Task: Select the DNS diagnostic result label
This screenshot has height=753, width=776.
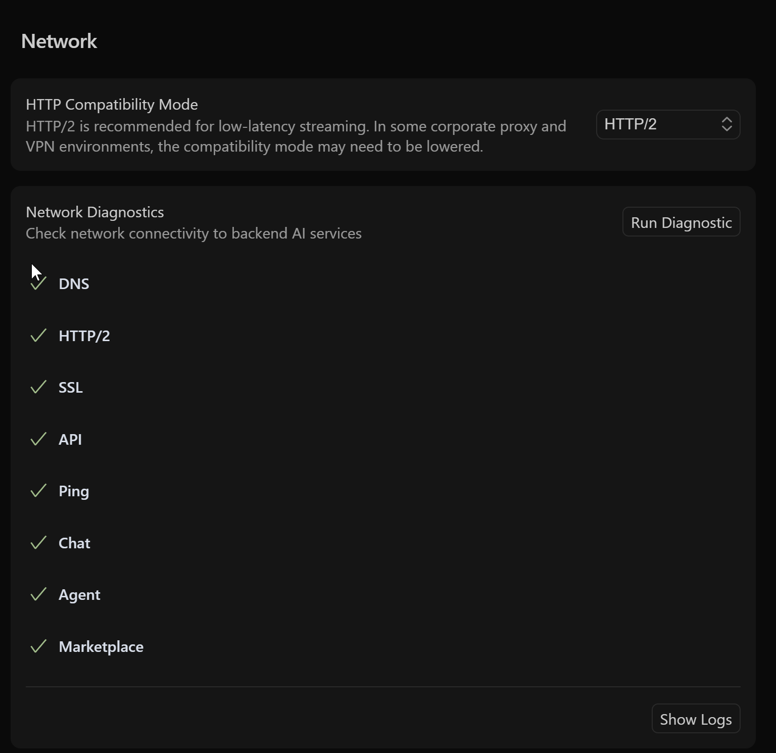Action: [x=74, y=284]
